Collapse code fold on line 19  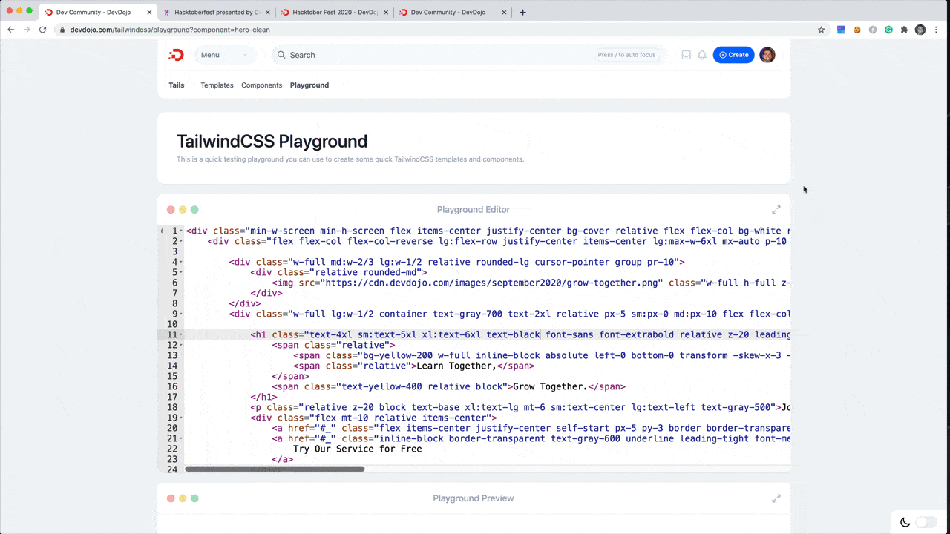point(182,418)
